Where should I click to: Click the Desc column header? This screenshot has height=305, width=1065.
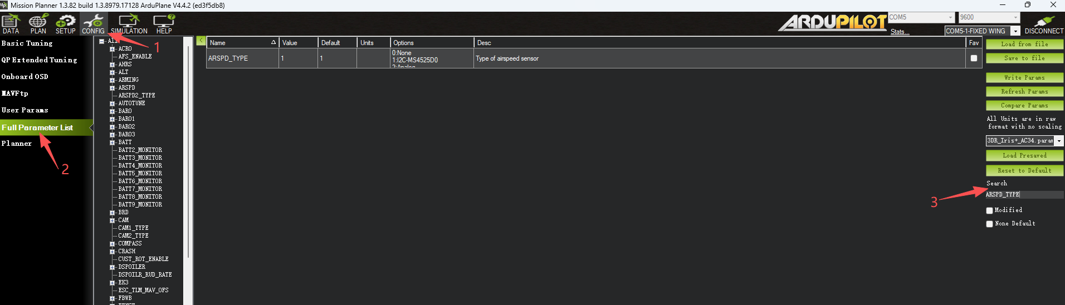pyautogui.click(x=720, y=43)
